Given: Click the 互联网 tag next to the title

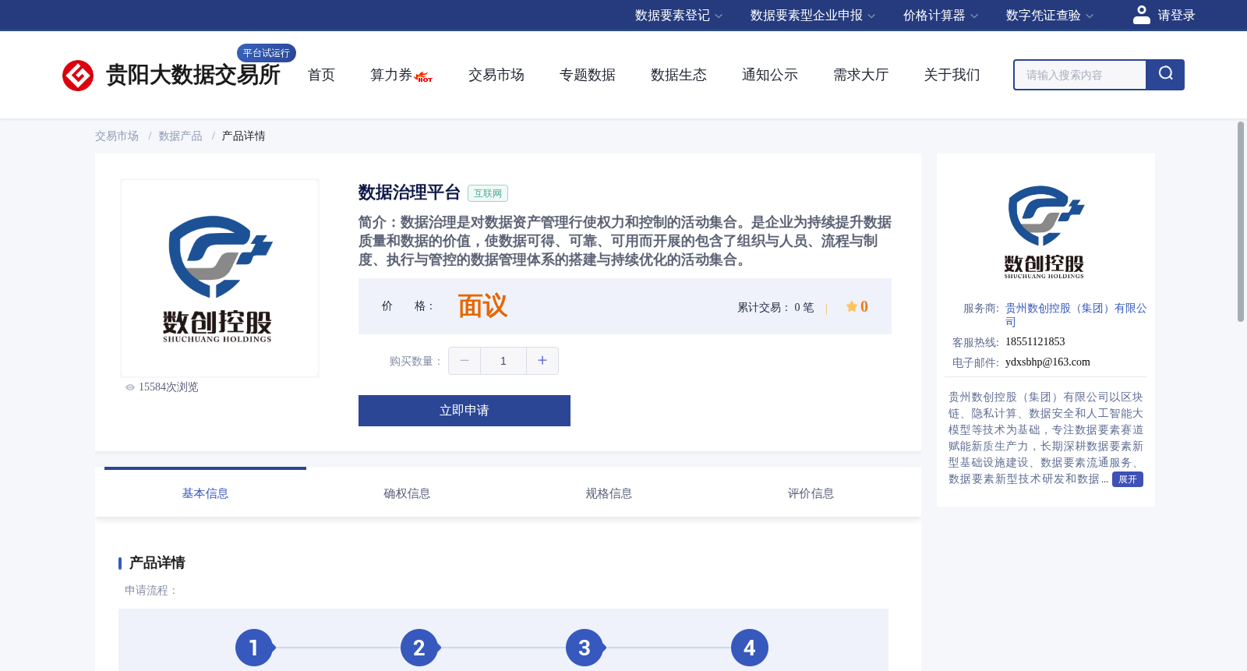Looking at the screenshot, I should pos(488,193).
